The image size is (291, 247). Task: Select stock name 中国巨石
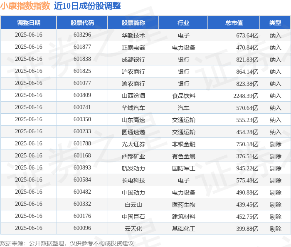[x=133, y=217]
